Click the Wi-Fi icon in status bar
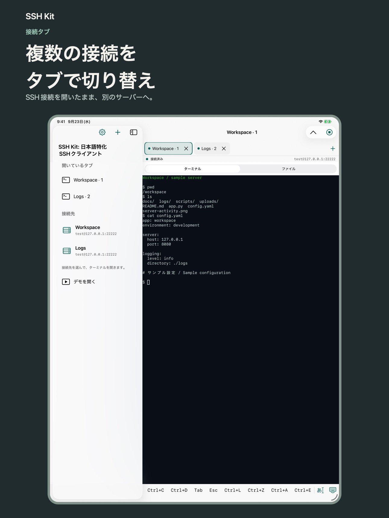 pos(321,122)
